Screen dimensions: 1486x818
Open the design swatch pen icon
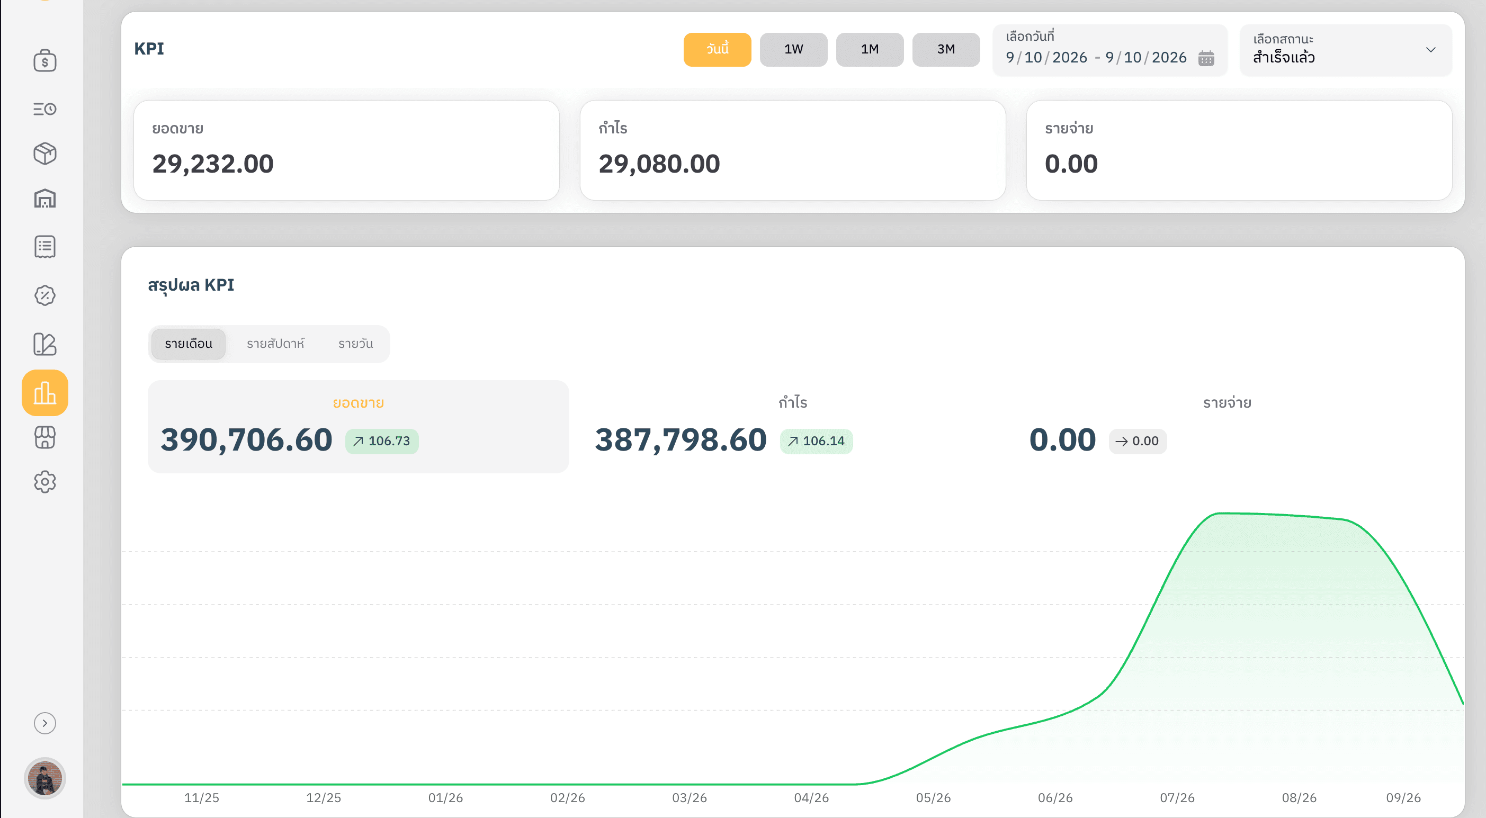click(44, 344)
